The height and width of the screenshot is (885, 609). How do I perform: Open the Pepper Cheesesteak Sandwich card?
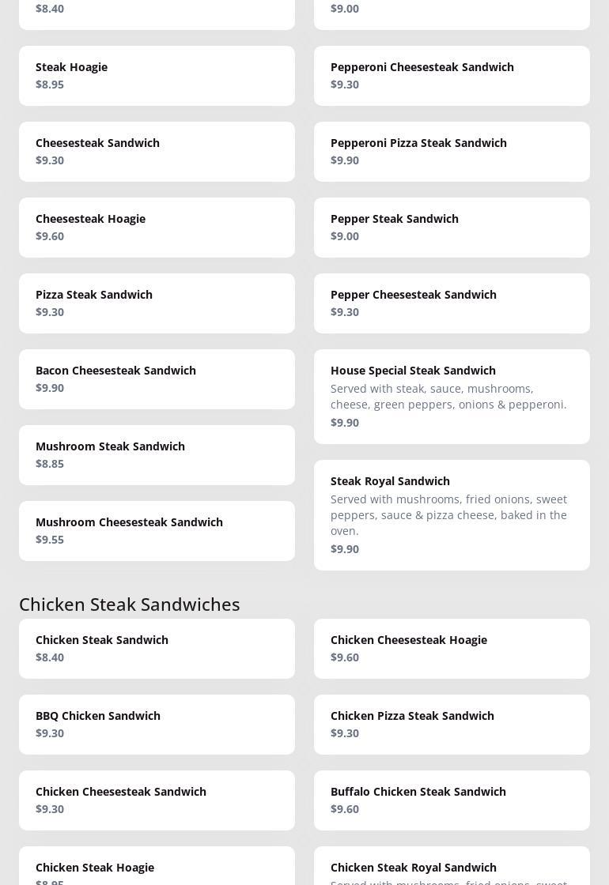[x=452, y=303]
